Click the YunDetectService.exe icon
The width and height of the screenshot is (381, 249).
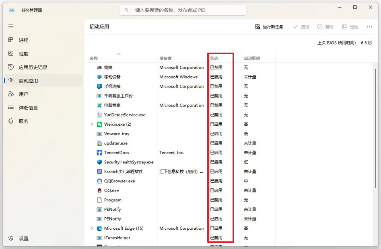(x=99, y=115)
